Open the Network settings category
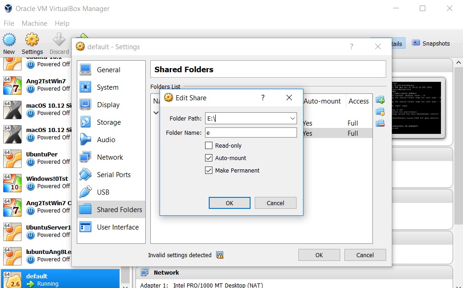This screenshot has height=288, width=463. point(111,157)
